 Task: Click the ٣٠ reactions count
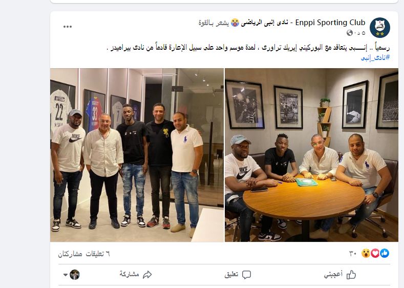[353, 254]
